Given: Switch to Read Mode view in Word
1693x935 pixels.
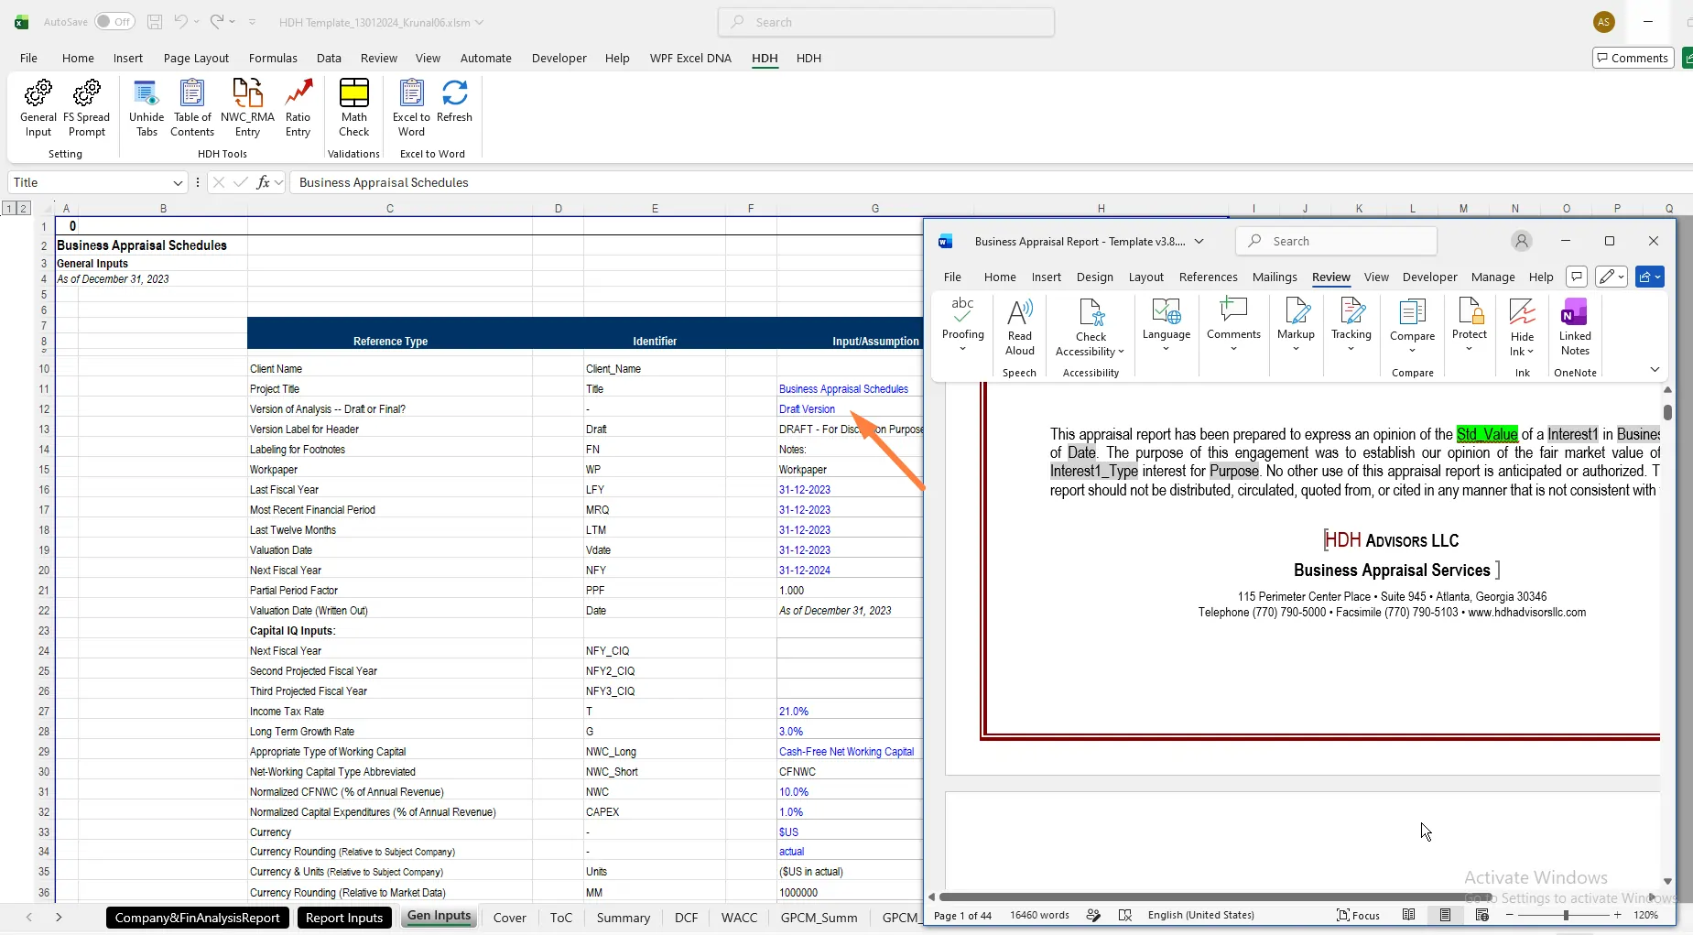Looking at the screenshot, I should pyautogui.click(x=1409, y=915).
